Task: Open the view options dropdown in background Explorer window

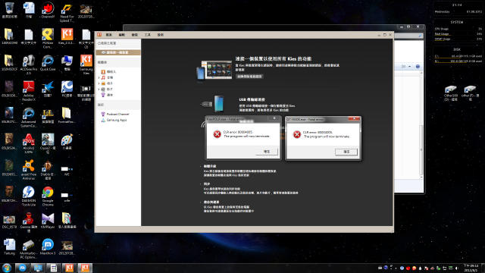Action: 409,67
